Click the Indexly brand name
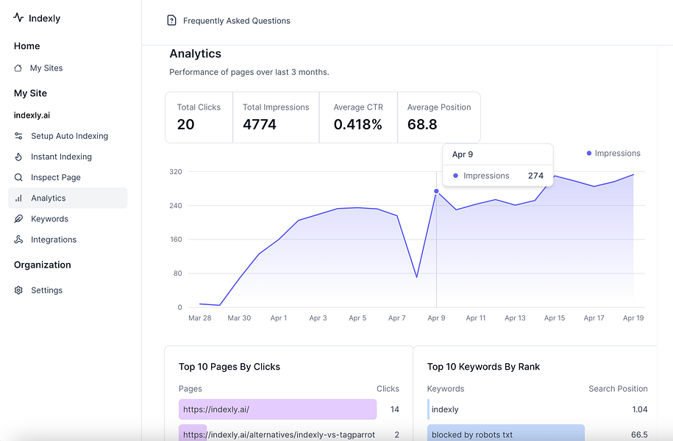This screenshot has width=673, height=441. pyautogui.click(x=45, y=18)
